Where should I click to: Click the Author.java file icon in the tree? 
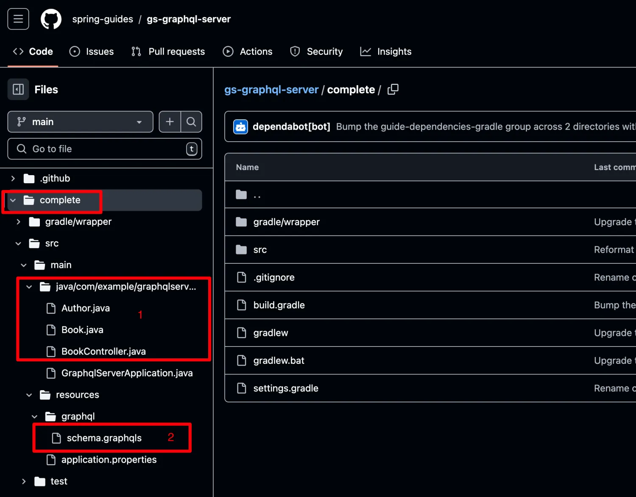(x=51, y=308)
